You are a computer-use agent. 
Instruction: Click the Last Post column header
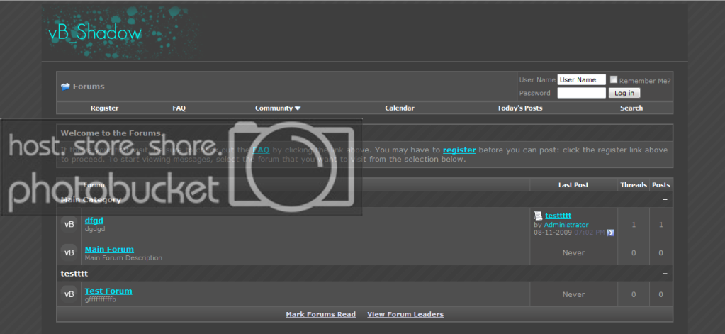pos(573,184)
